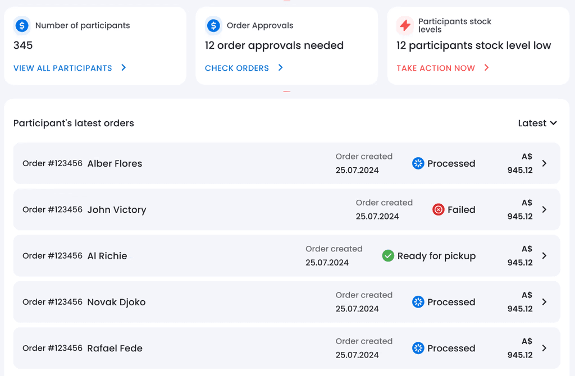The height and width of the screenshot is (376, 575).
Task: Expand John Victory order details chevron
Action: tap(544, 209)
